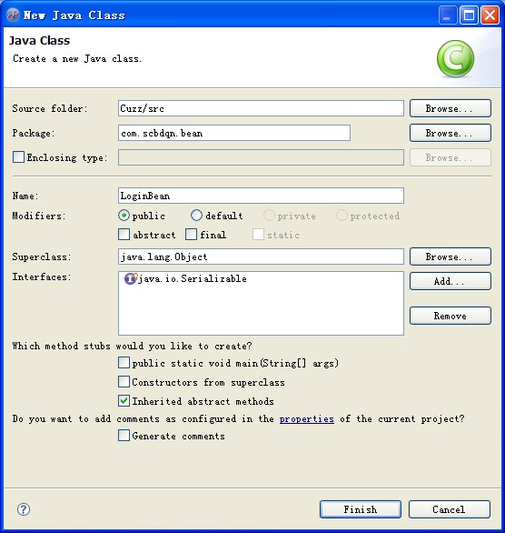
Task: Select the public modifier radio button
Action: [124, 216]
